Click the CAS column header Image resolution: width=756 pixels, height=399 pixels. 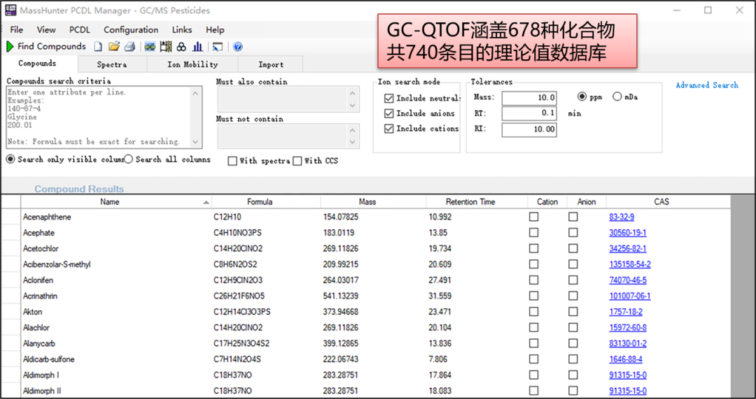[668, 202]
